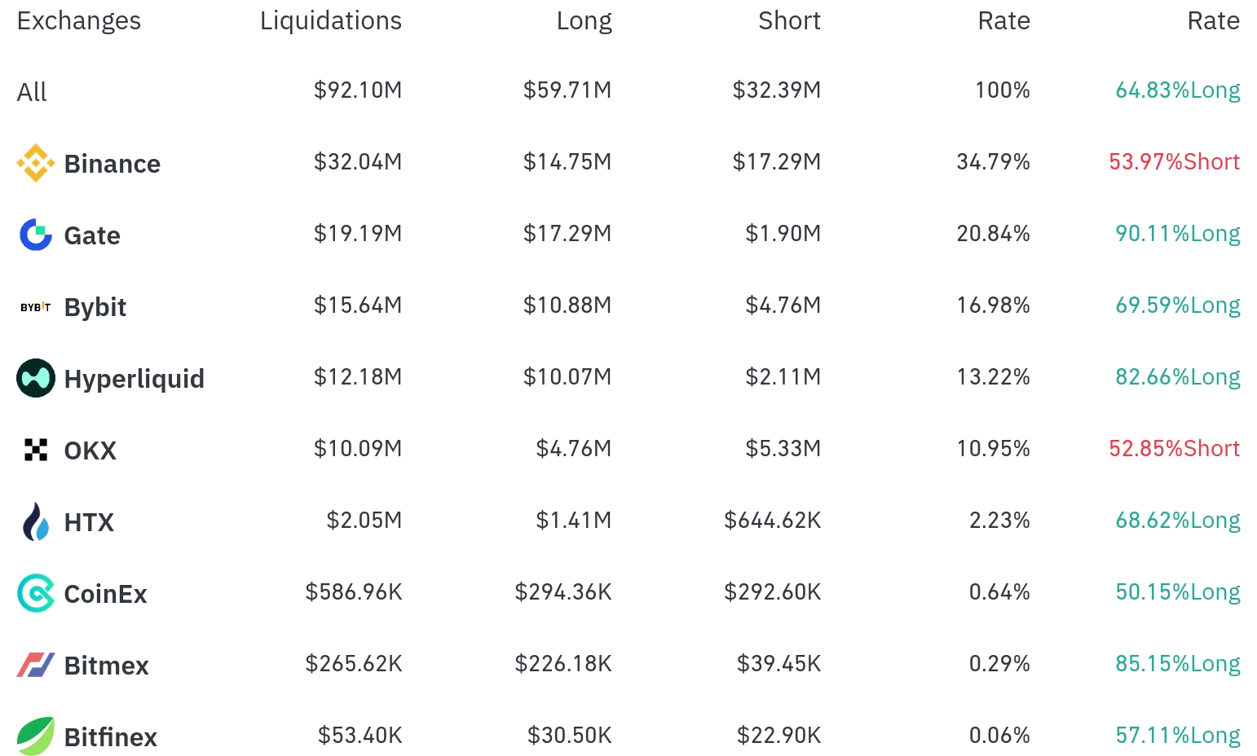Viewport: 1257px width, 756px height.
Task: Click the 53.97%Short rate for Binance
Action: 1174,161
